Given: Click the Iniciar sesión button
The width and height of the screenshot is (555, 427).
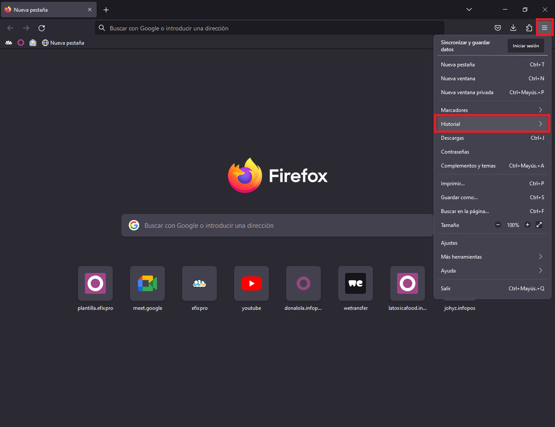Looking at the screenshot, I should [x=526, y=46].
